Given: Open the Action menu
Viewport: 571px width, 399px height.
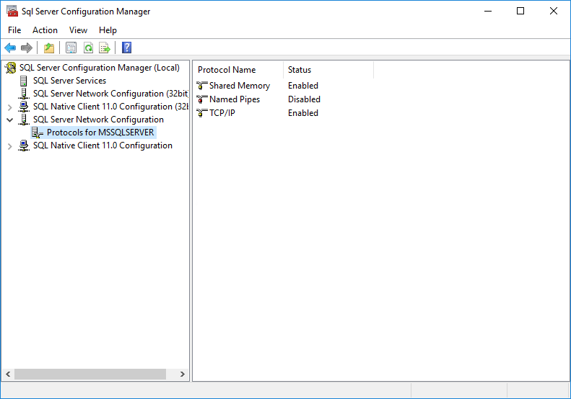Looking at the screenshot, I should 45,30.
